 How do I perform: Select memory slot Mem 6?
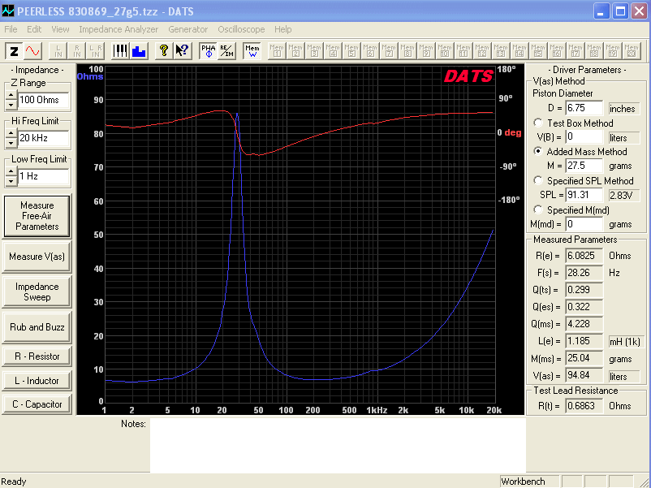[x=370, y=50]
